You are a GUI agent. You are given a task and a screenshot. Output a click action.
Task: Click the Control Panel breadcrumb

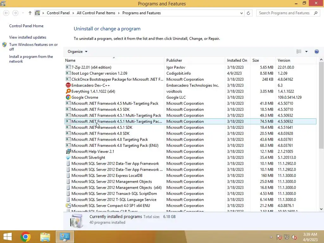coord(58,13)
